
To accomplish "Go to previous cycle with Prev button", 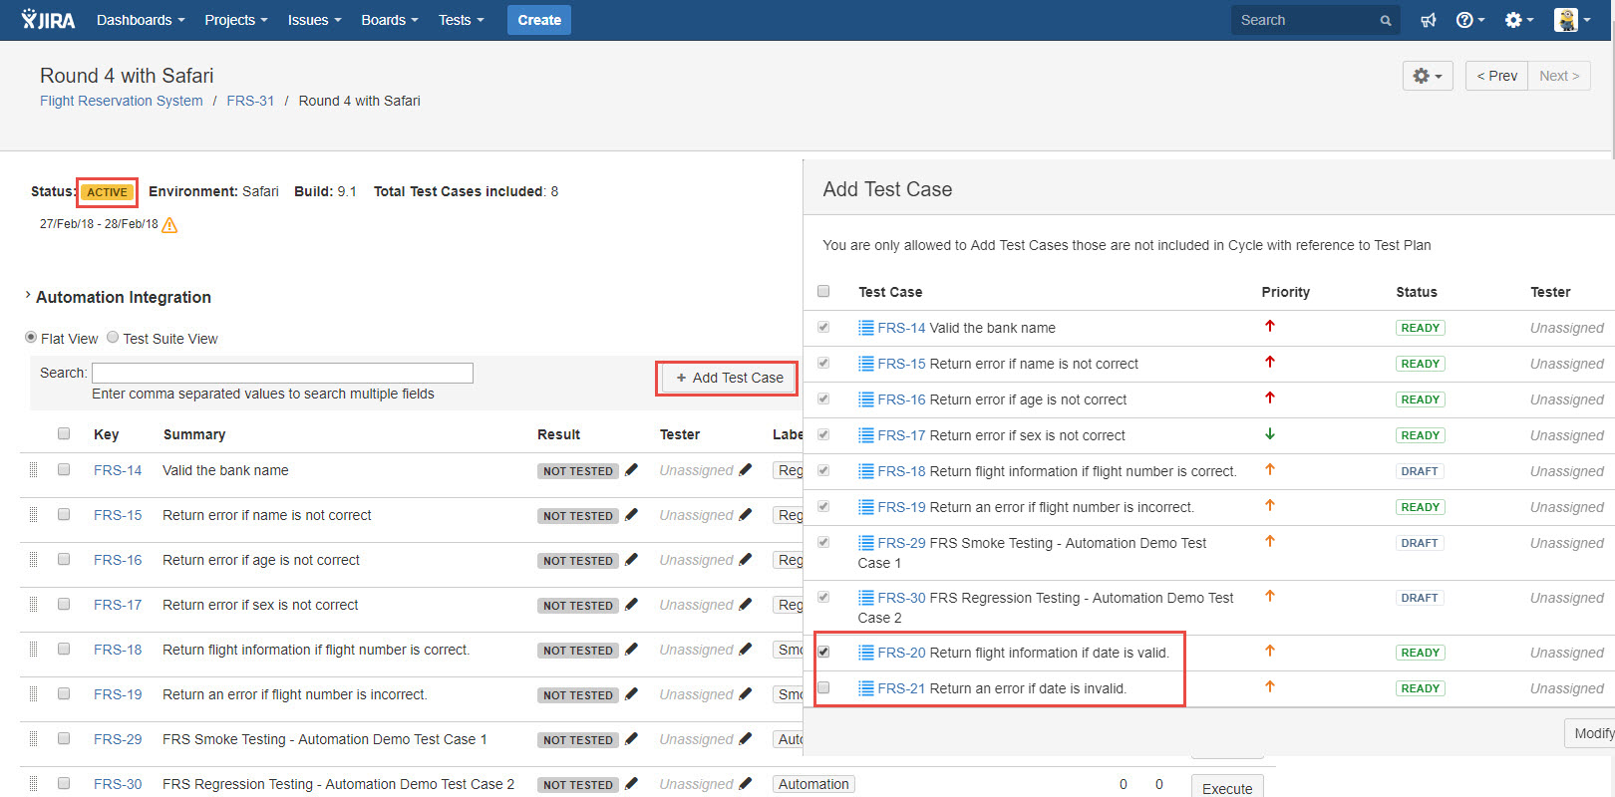I will point(1496,76).
